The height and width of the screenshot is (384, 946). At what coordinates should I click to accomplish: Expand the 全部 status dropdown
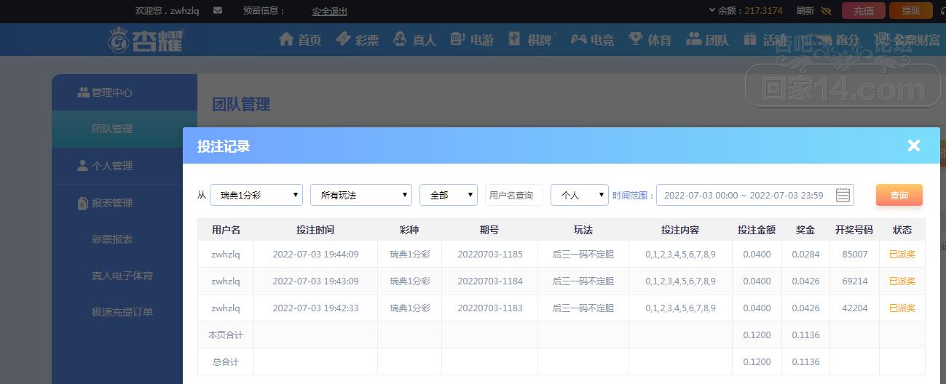pos(448,195)
